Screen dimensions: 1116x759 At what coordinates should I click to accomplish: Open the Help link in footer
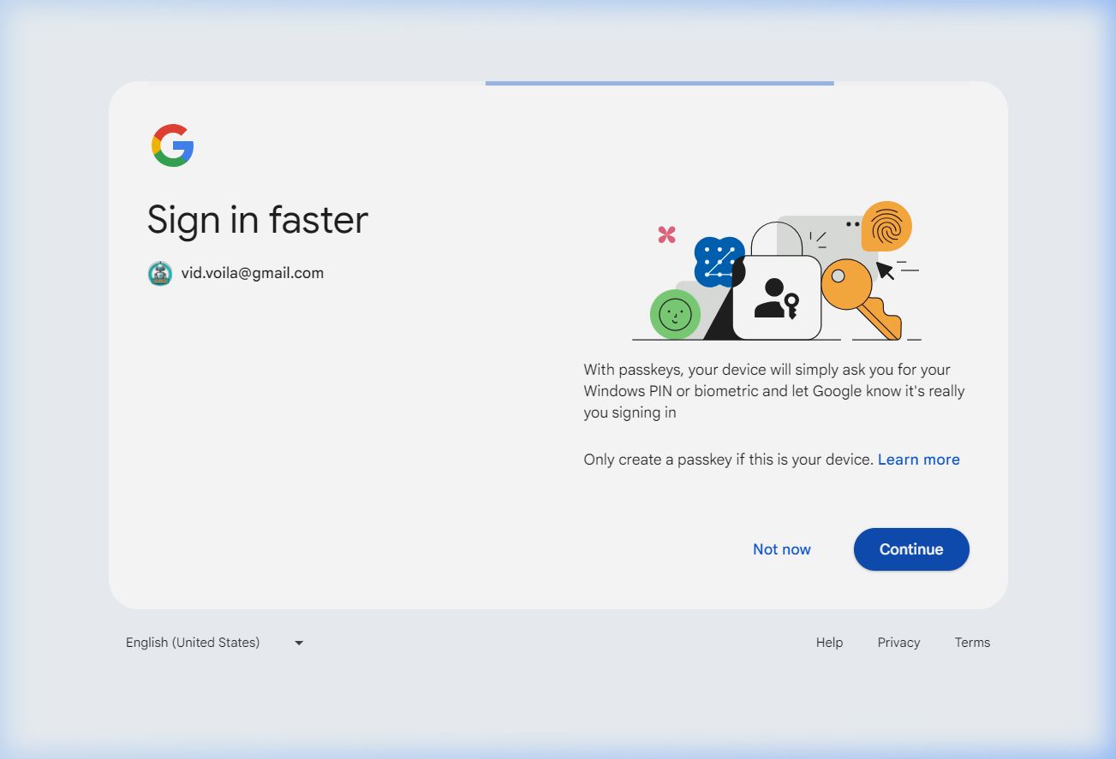[x=829, y=643]
